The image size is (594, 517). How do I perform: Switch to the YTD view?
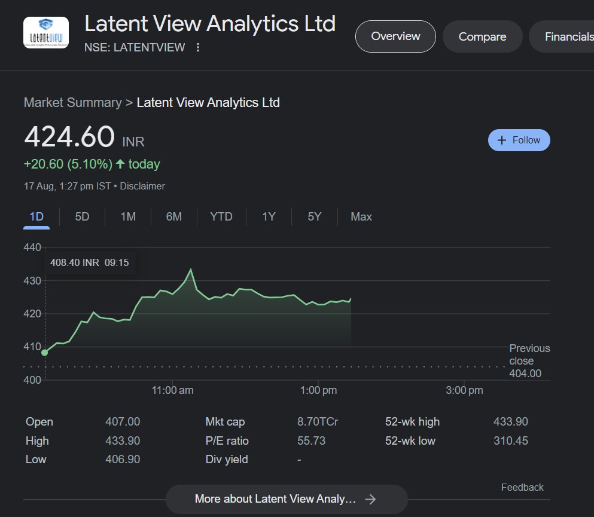click(221, 216)
